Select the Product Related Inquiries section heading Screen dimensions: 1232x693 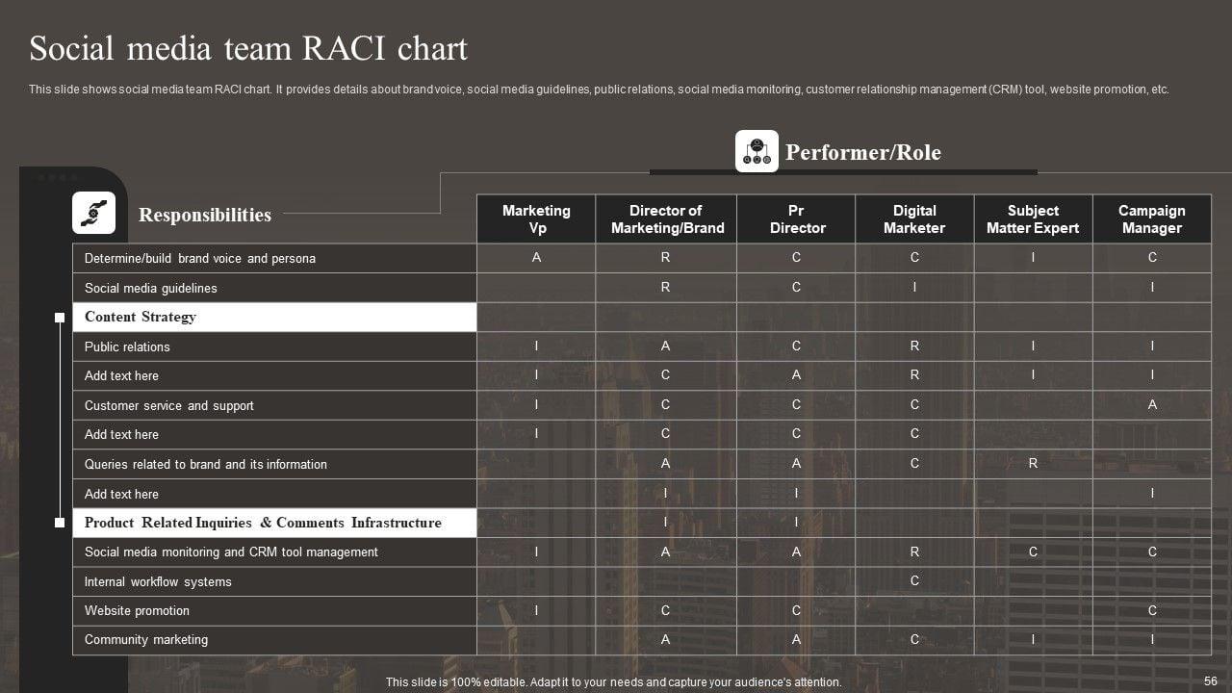point(263,523)
